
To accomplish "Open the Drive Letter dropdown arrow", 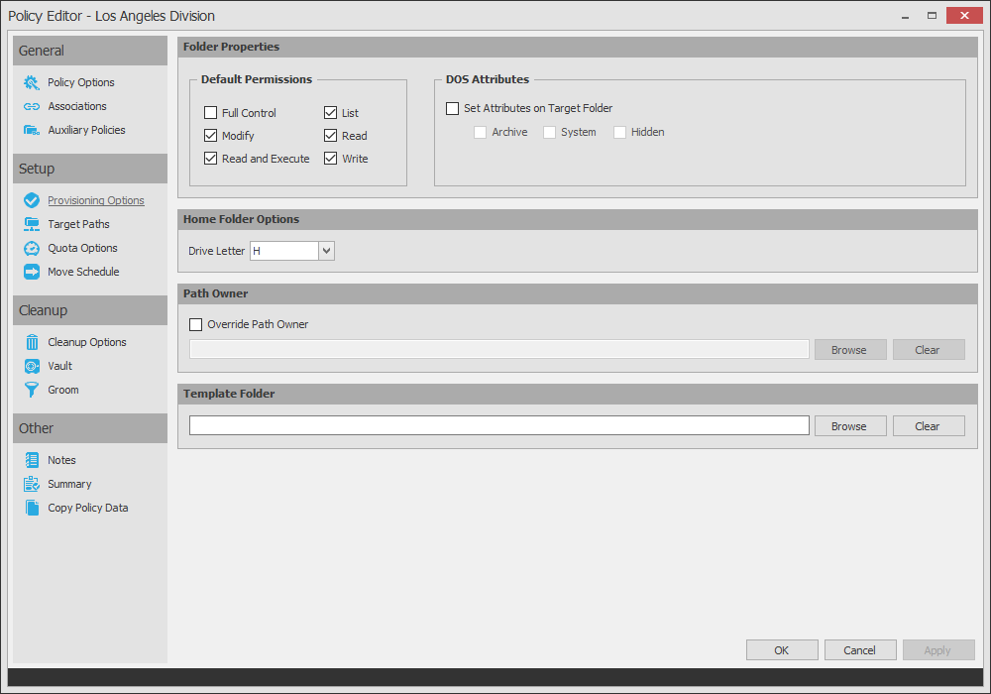I will pos(326,251).
